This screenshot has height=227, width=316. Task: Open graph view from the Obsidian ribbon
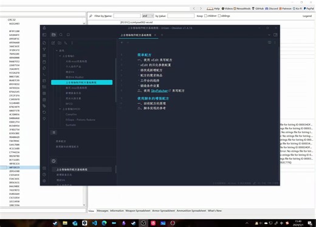tap(44, 49)
